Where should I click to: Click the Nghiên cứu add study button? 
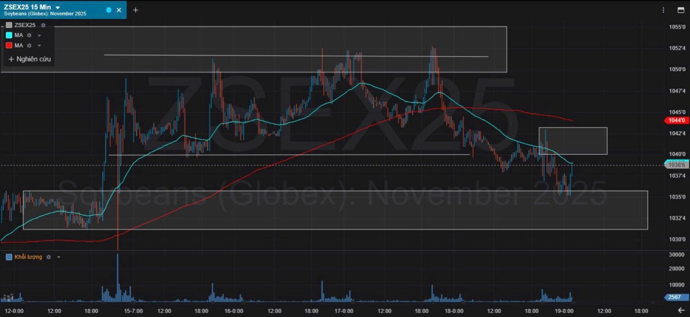coord(30,59)
